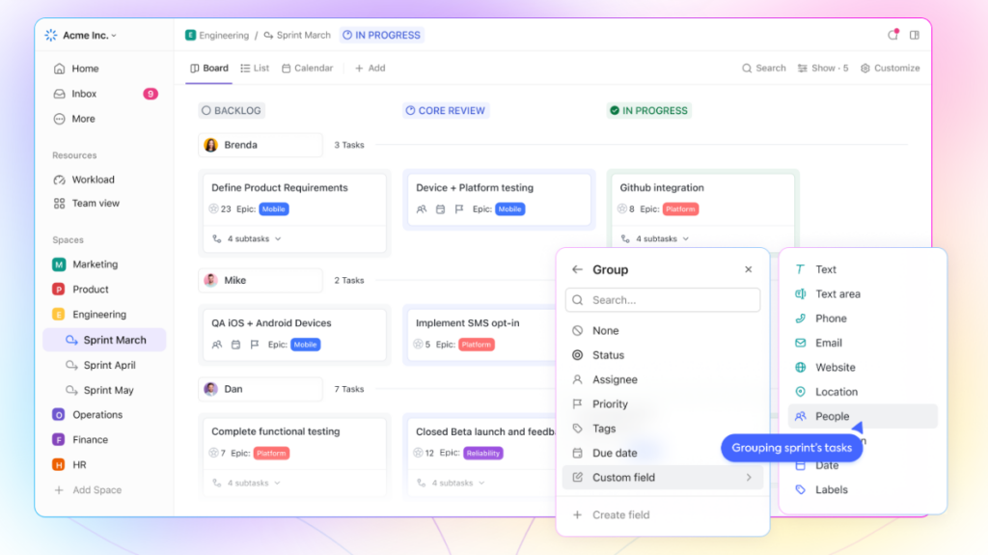The width and height of the screenshot is (988, 555).
Task: Click the Search input in Group panel
Action: [663, 300]
